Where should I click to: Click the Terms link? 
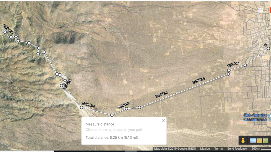click(x=218, y=149)
